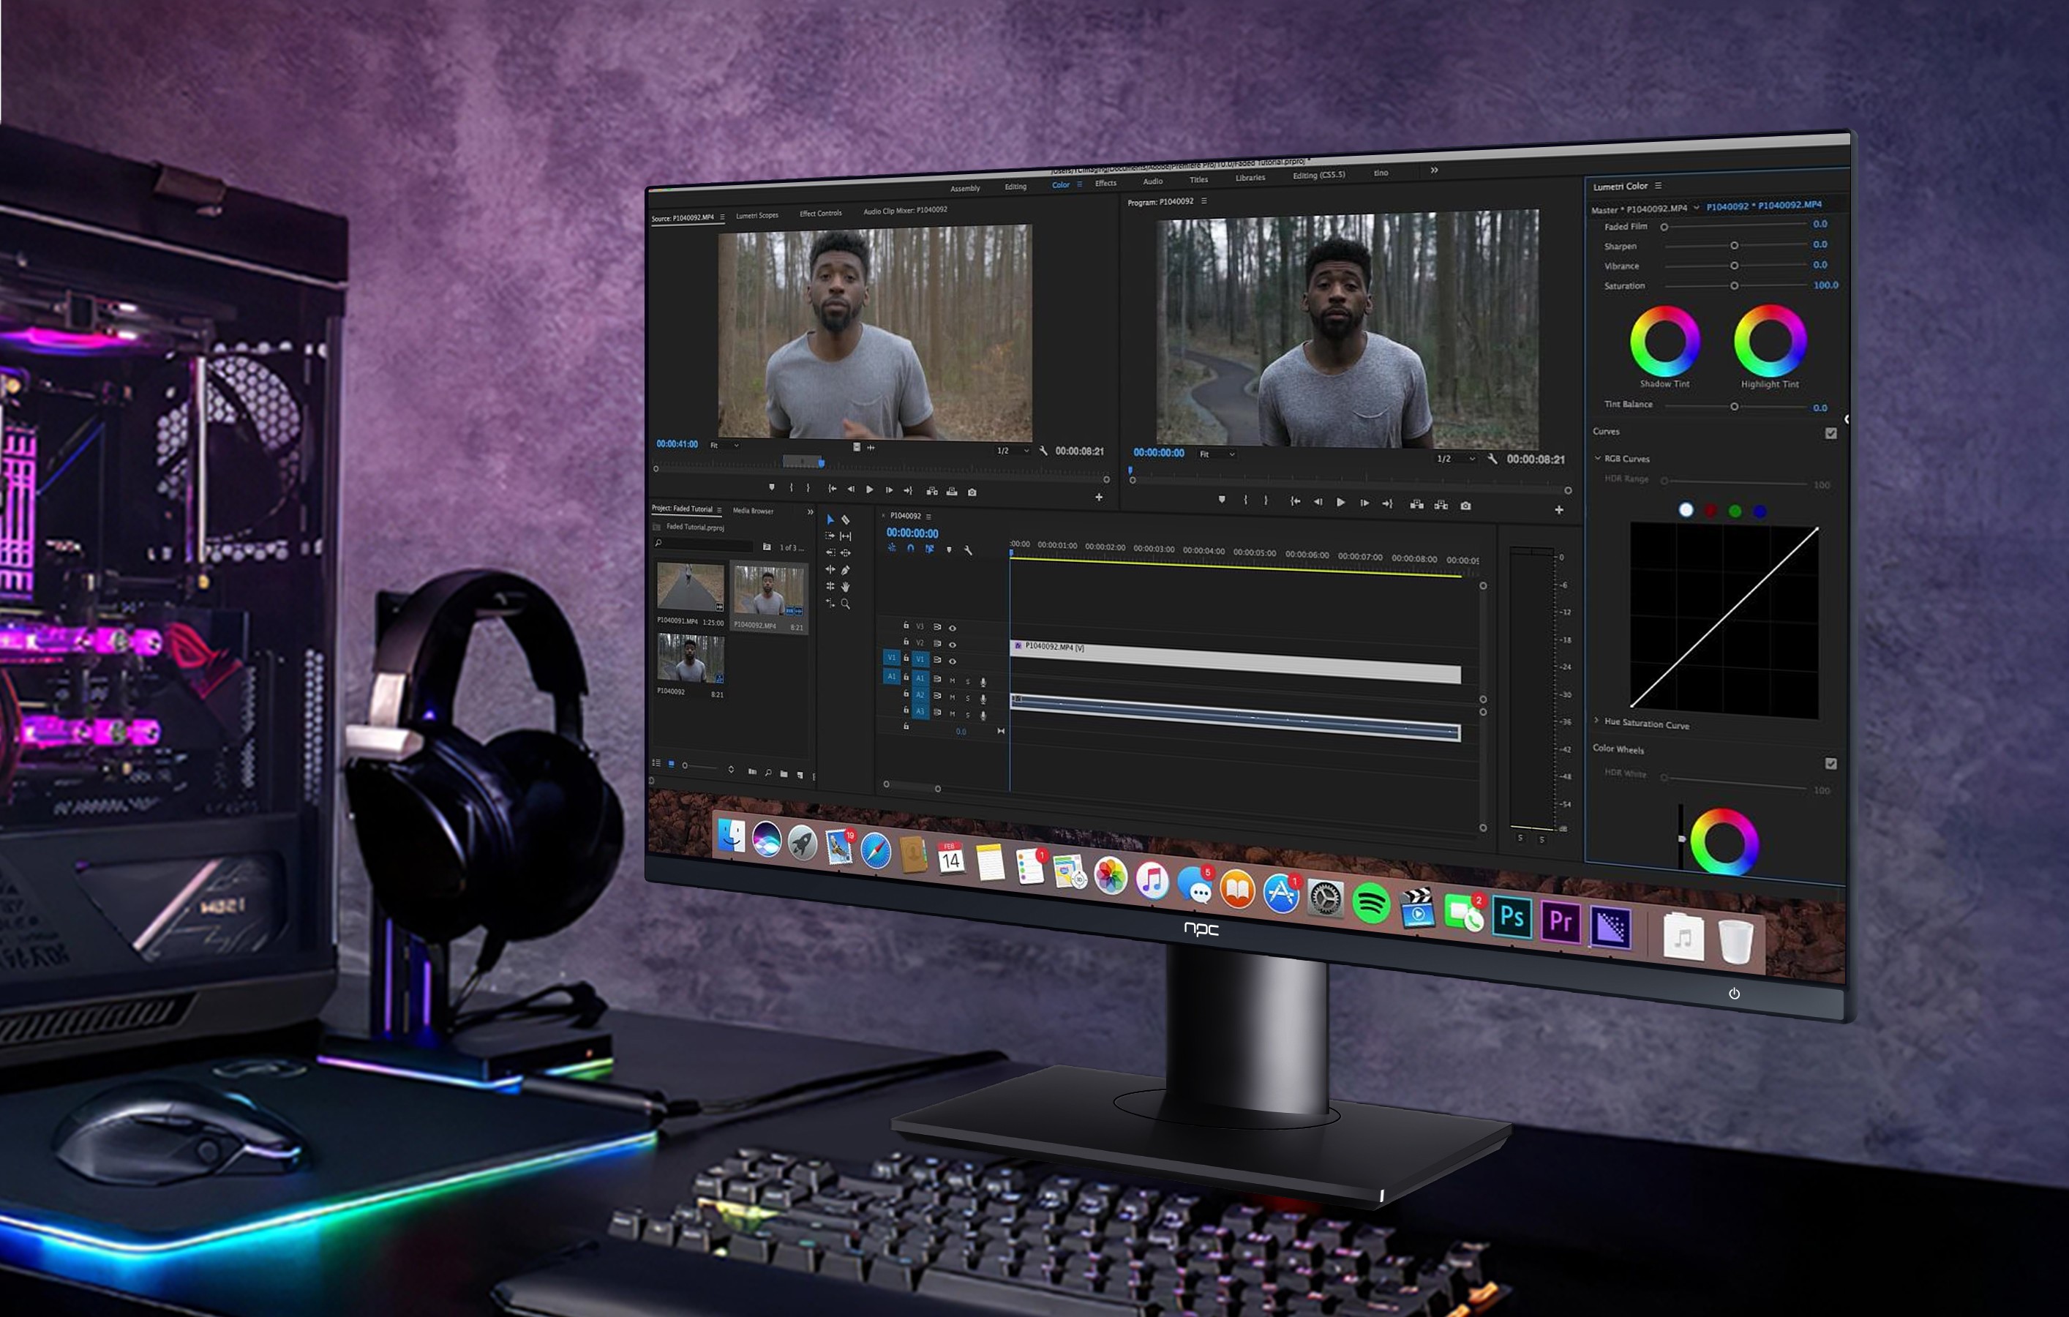Play the sequence in Program monitor
This screenshot has height=1317, width=2069.
[x=1340, y=503]
